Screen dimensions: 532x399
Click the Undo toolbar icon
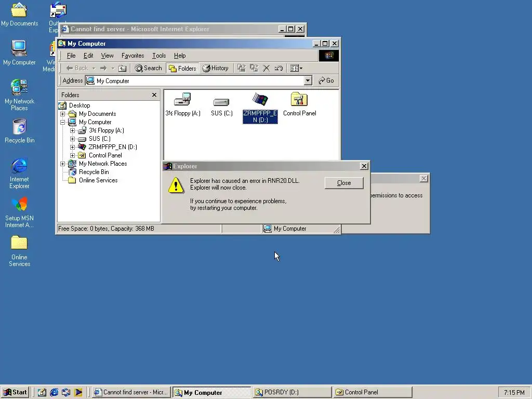point(278,68)
